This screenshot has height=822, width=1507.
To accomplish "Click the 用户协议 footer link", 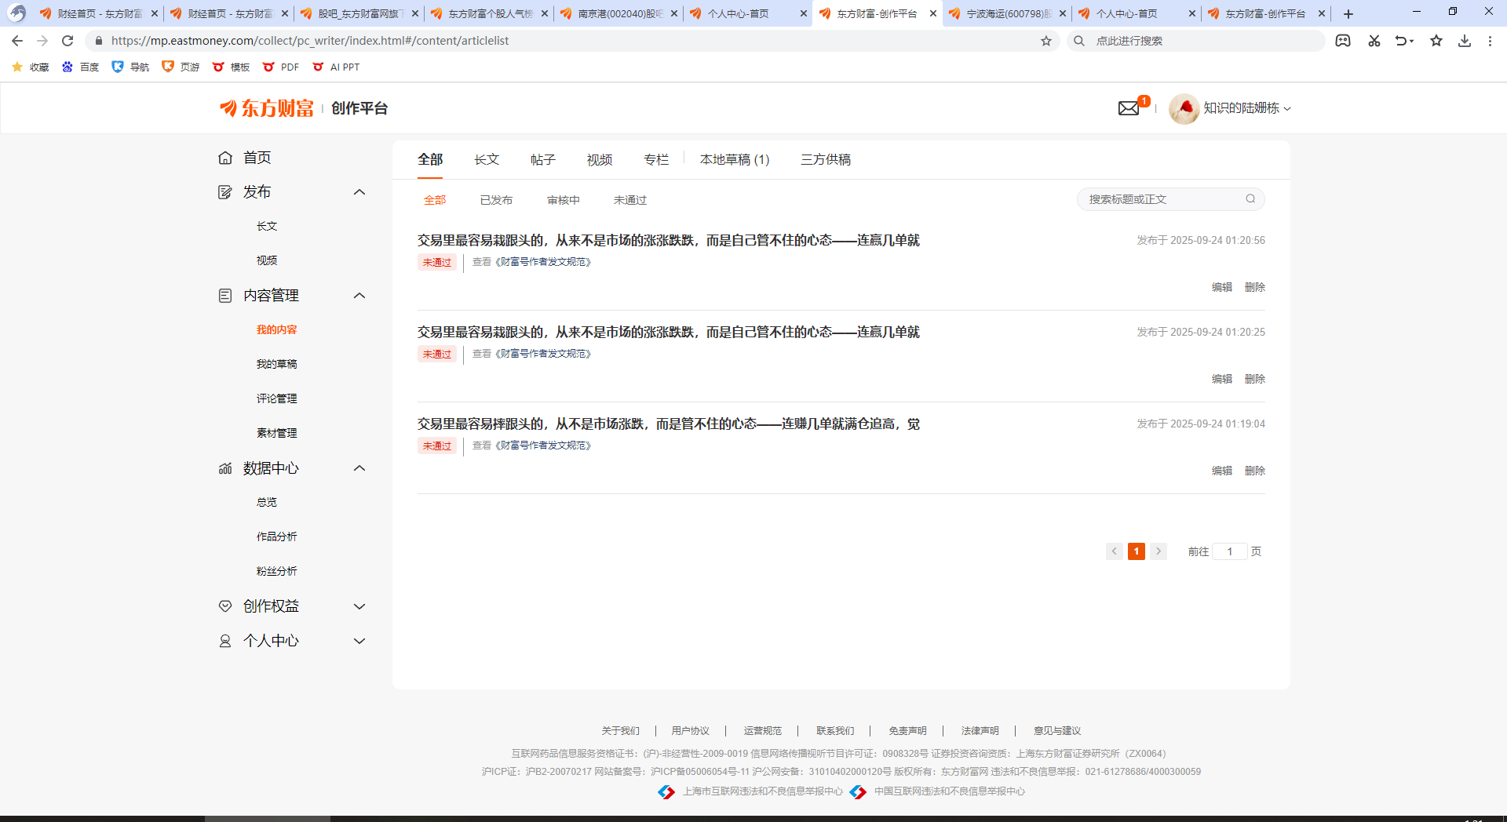I will tap(691, 731).
